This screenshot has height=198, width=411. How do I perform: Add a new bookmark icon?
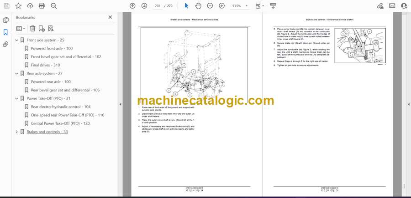[x=42, y=29]
